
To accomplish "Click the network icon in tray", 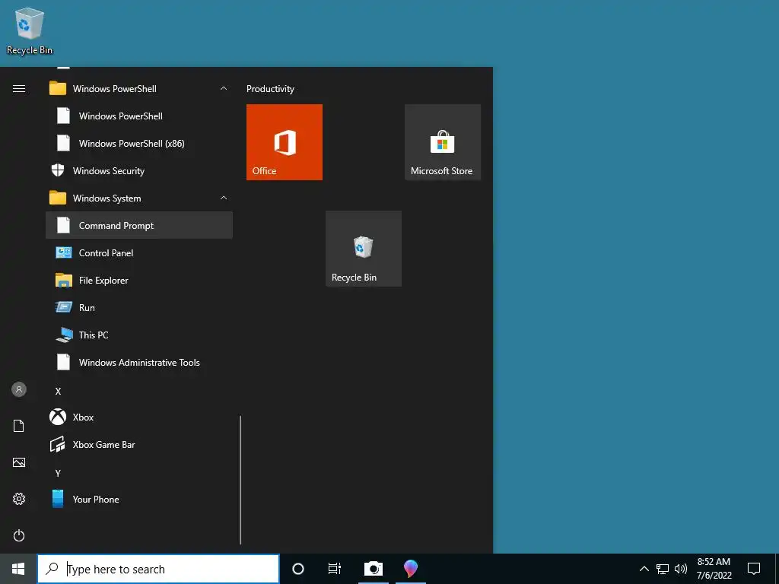I will 663,569.
